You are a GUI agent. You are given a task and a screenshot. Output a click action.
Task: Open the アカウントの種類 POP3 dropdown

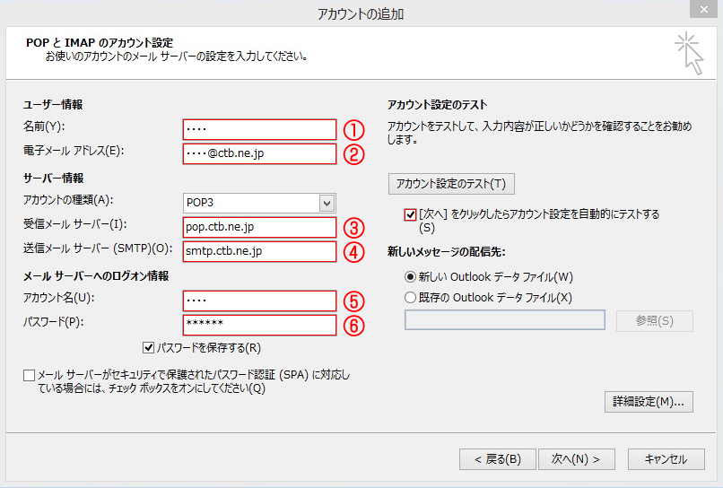coord(327,203)
